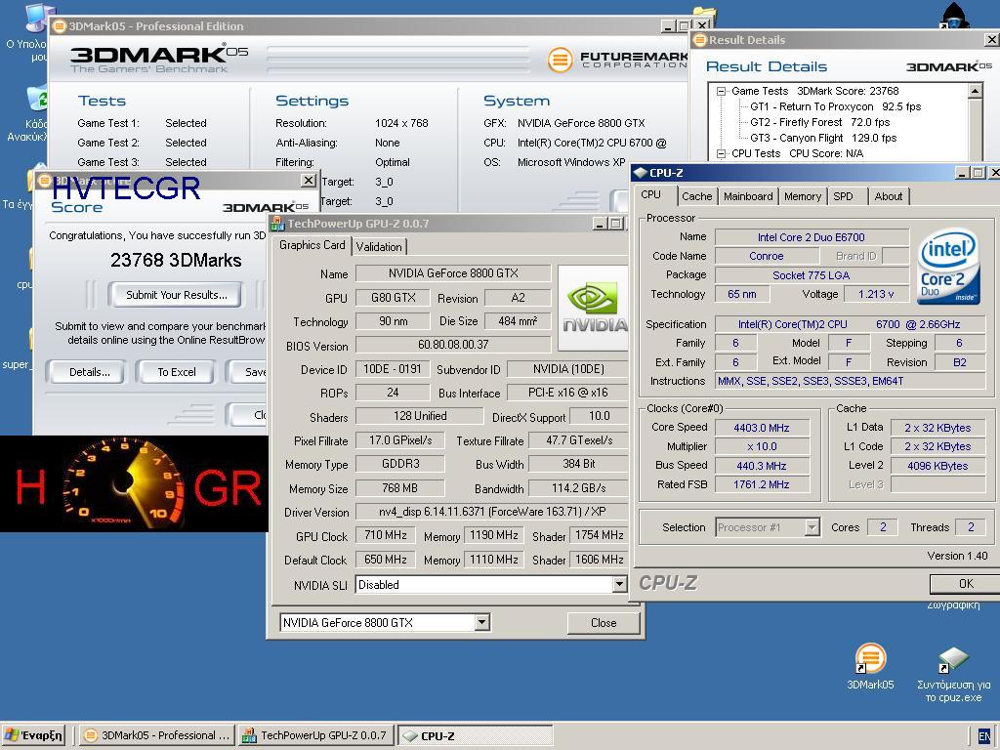Click the GPU Clock value 710 MHz
The height and width of the screenshot is (750, 1000).
point(385,535)
